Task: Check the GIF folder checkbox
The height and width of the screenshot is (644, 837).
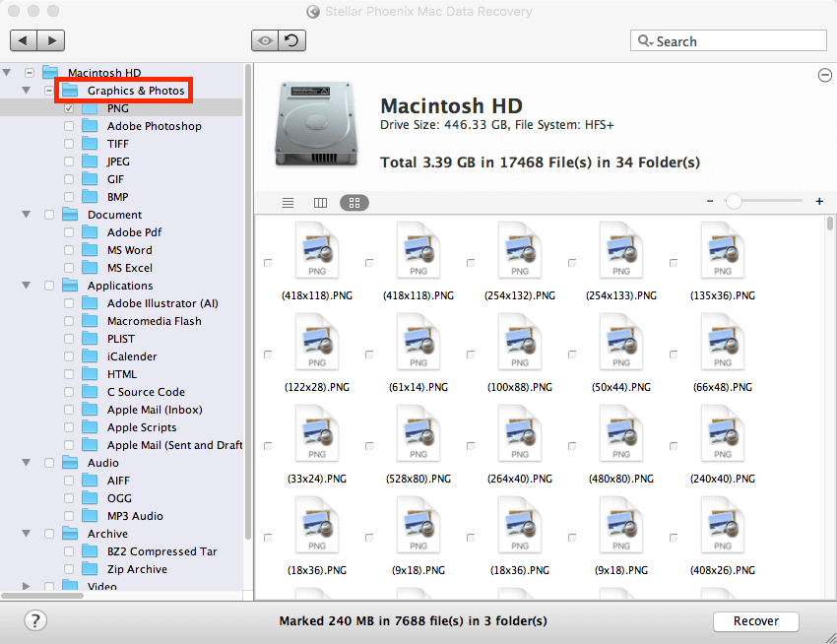Action: (x=69, y=179)
